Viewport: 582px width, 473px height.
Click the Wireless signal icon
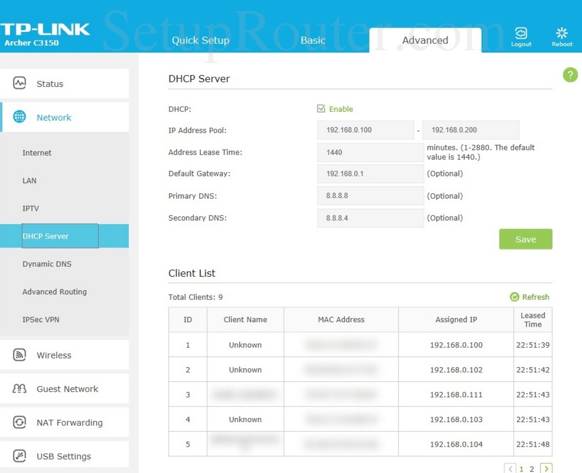[20, 355]
